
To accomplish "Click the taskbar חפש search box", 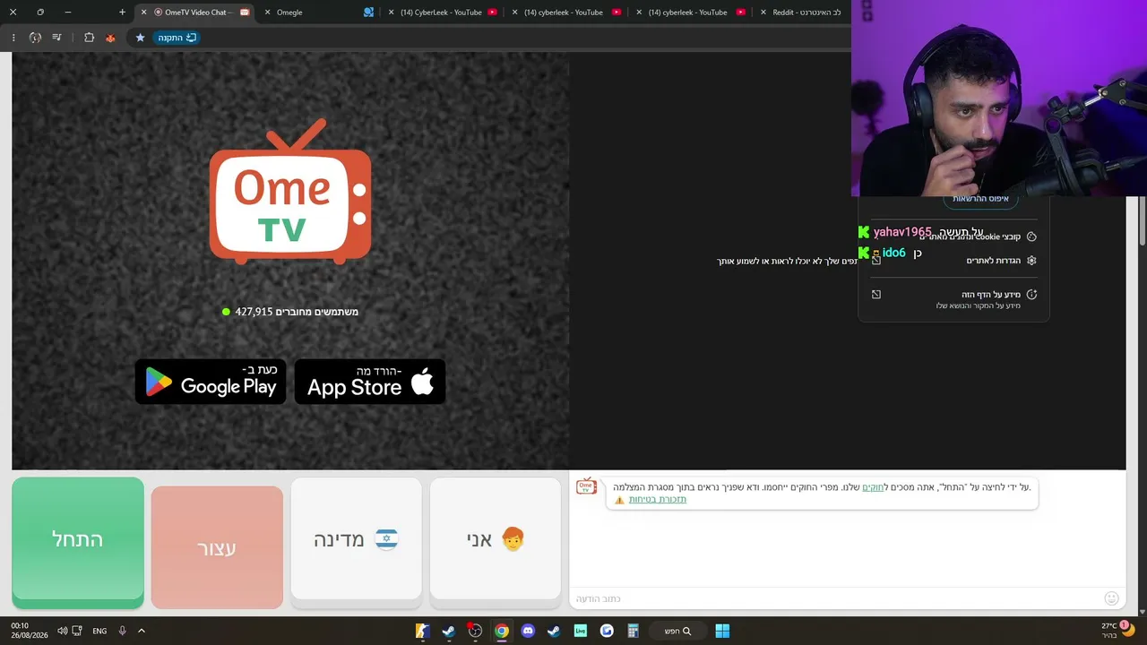I will click(x=677, y=631).
